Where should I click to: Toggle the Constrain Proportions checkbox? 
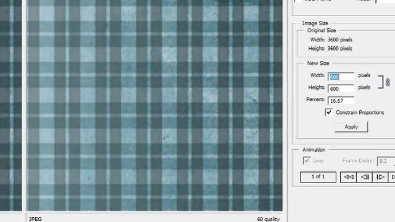click(329, 112)
